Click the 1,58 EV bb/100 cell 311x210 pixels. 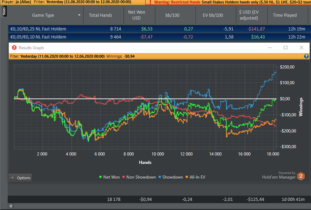(229, 37)
